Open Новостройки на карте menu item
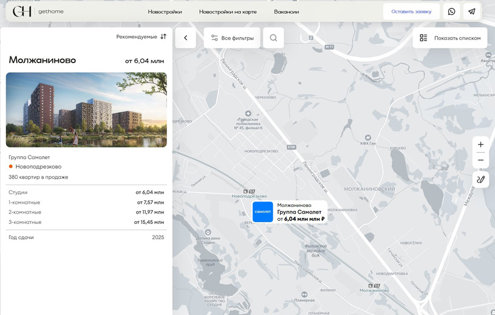 (x=228, y=12)
